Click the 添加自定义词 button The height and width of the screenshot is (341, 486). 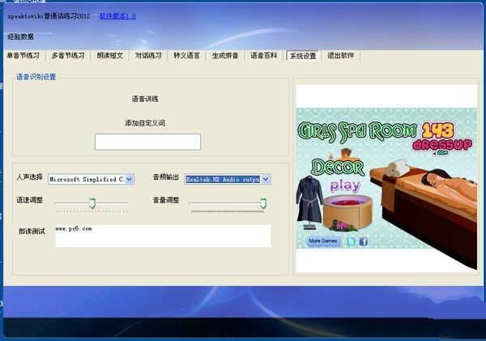[x=145, y=123]
